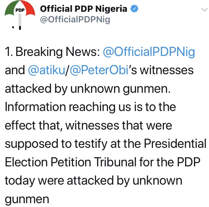Click the blue verified badge

coord(134,9)
